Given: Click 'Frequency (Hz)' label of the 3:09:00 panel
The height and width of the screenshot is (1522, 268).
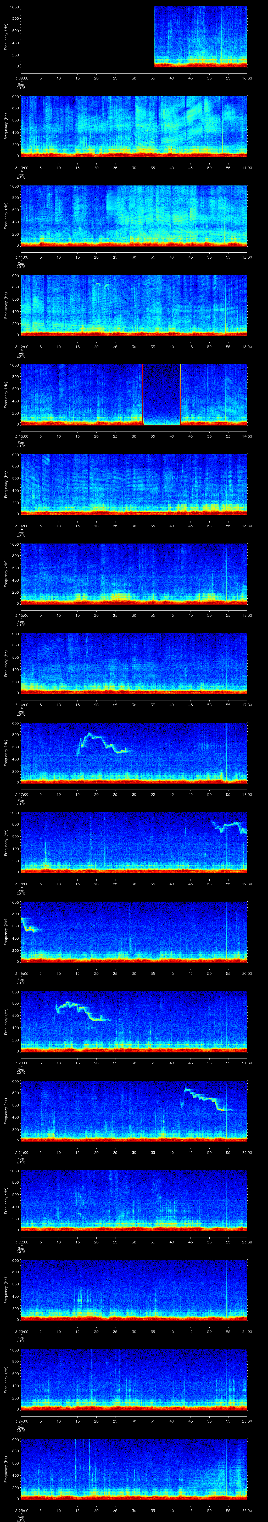Looking at the screenshot, I should coord(6,37).
